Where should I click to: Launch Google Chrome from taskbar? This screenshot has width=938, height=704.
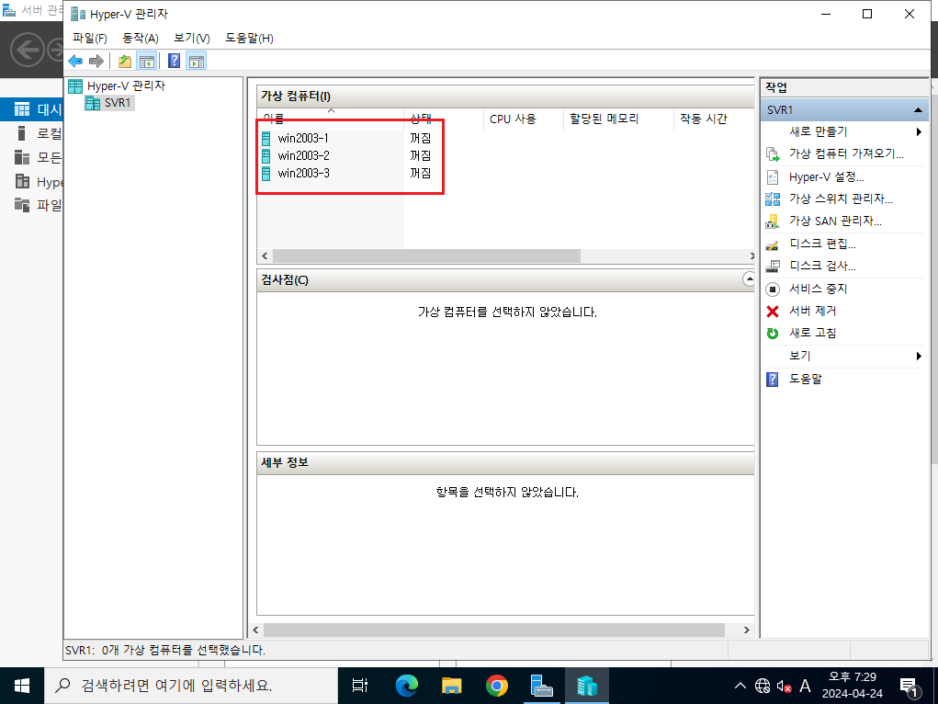click(x=496, y=686)
